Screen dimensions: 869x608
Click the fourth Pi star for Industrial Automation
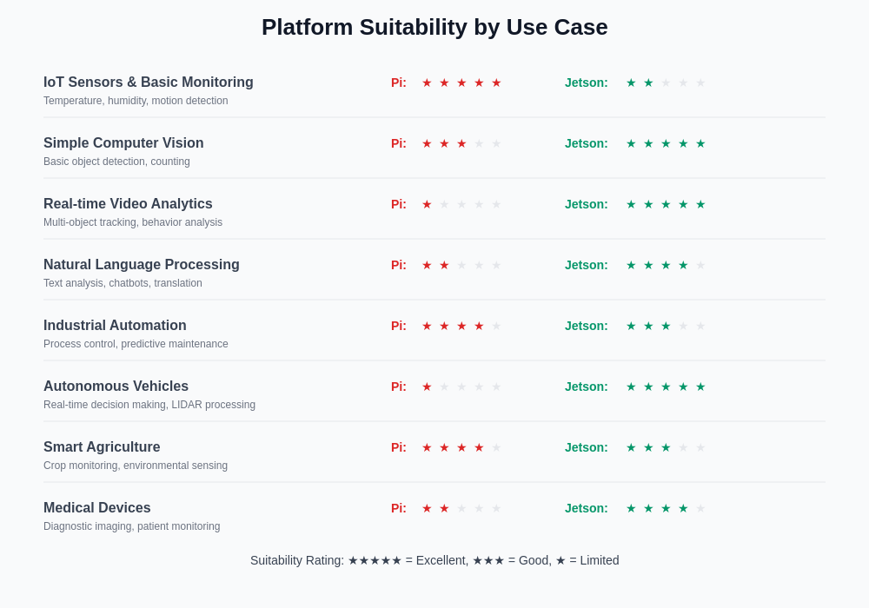pyautogui.click(x=479, y=326)
